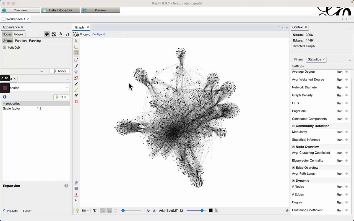Image resolution: width=354 pixels, height=221 pixels.
Task: Switch to the Data Laboratory view
Action: pos(61,10)
